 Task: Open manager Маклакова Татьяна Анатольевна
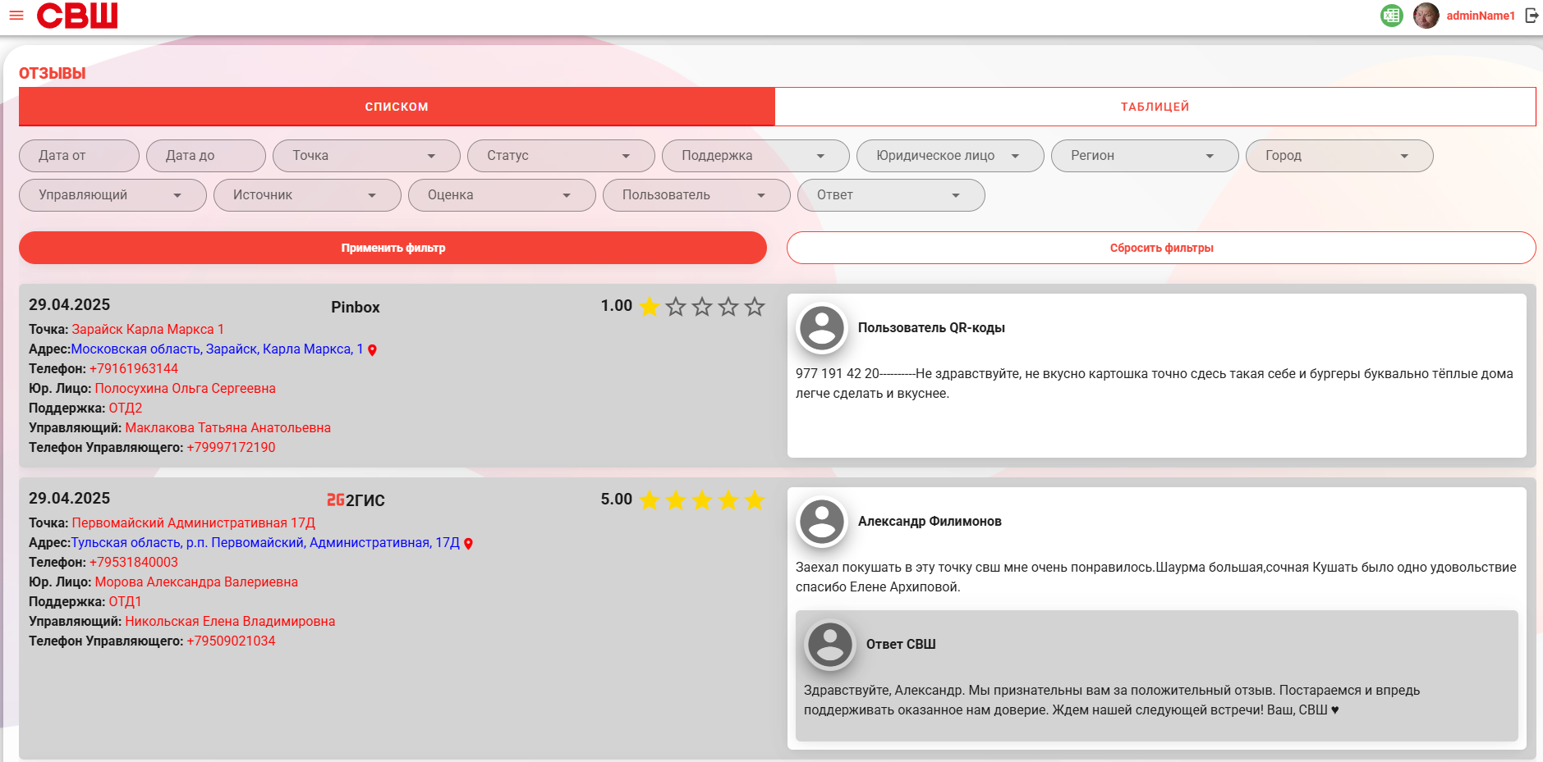click(227, 428)
